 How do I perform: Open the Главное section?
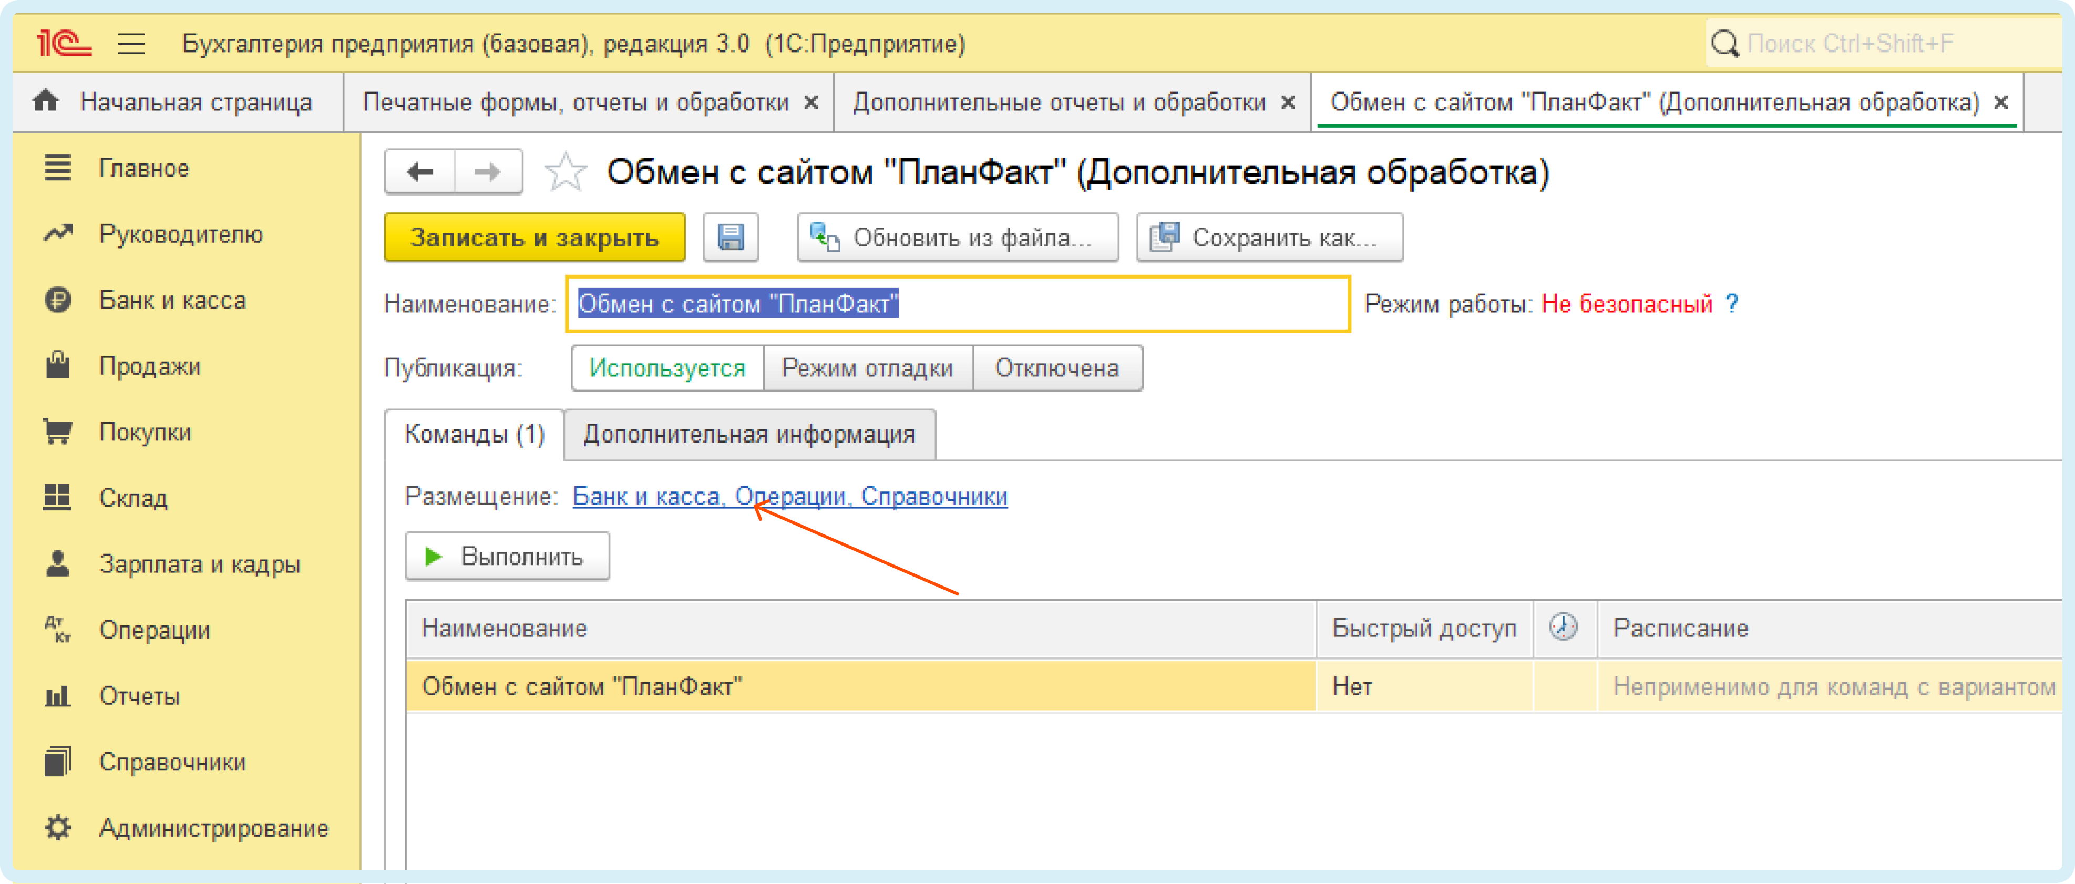click(143, 168)
